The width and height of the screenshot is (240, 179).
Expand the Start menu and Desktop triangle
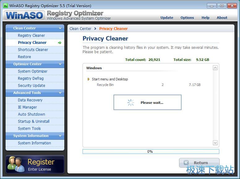[88, 79]
